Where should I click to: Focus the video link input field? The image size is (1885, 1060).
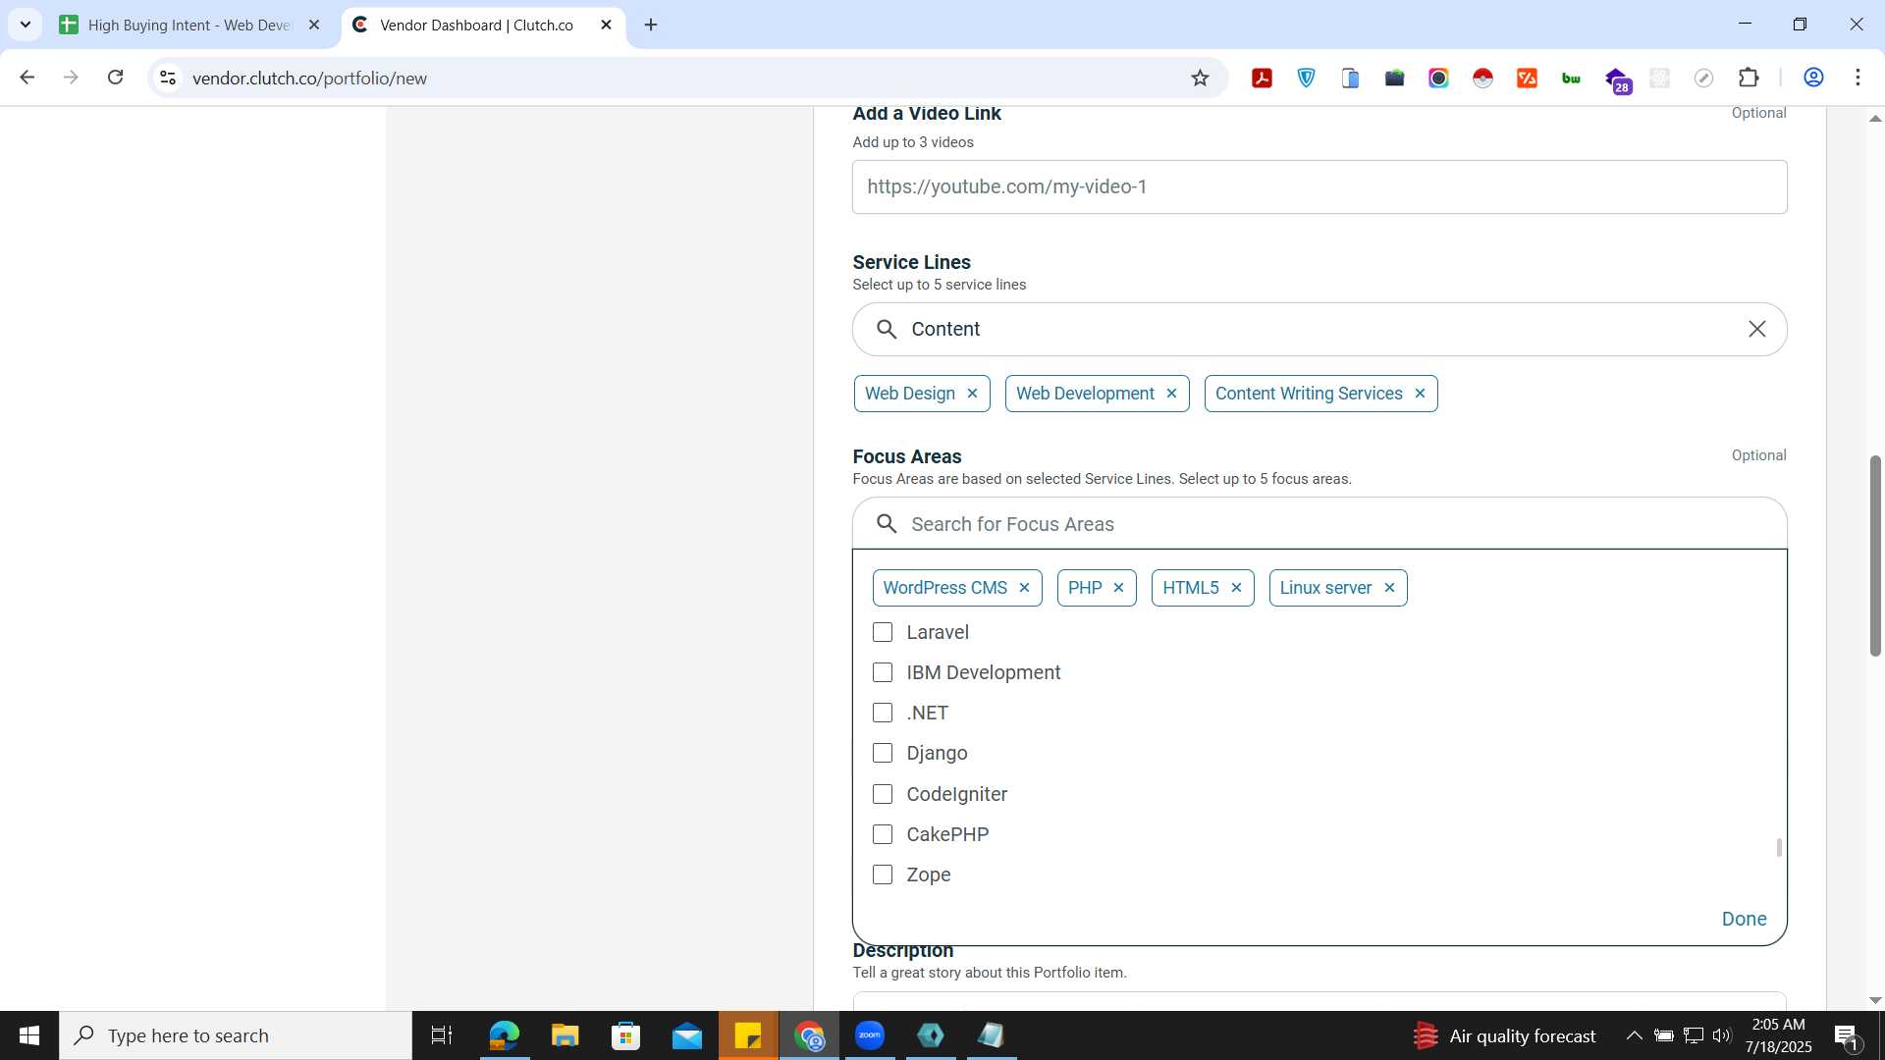pos(1319,187)
